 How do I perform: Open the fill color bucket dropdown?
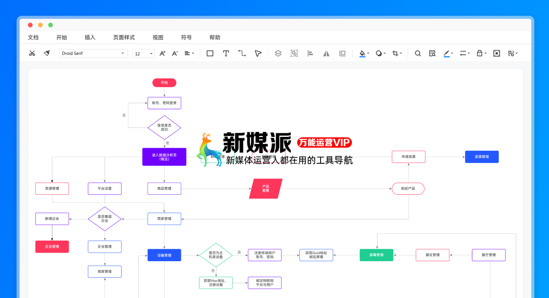364,53
